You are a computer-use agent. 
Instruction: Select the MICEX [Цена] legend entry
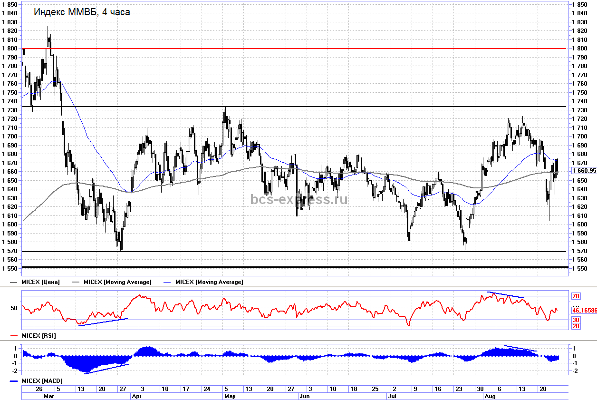click(x=42, y=282)
